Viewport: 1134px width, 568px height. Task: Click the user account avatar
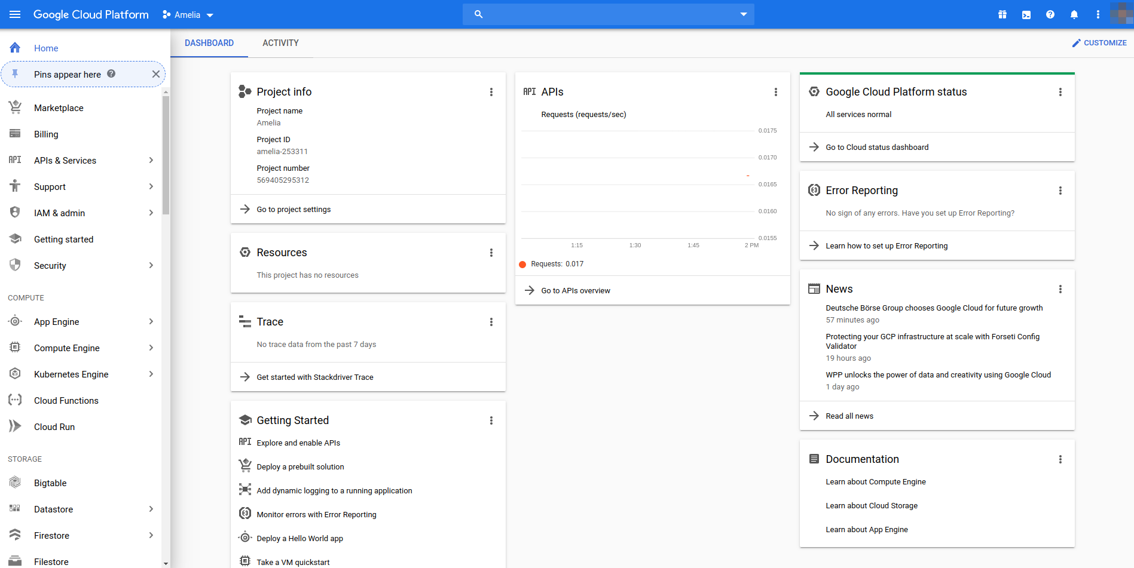click(x=1121, y=14)
